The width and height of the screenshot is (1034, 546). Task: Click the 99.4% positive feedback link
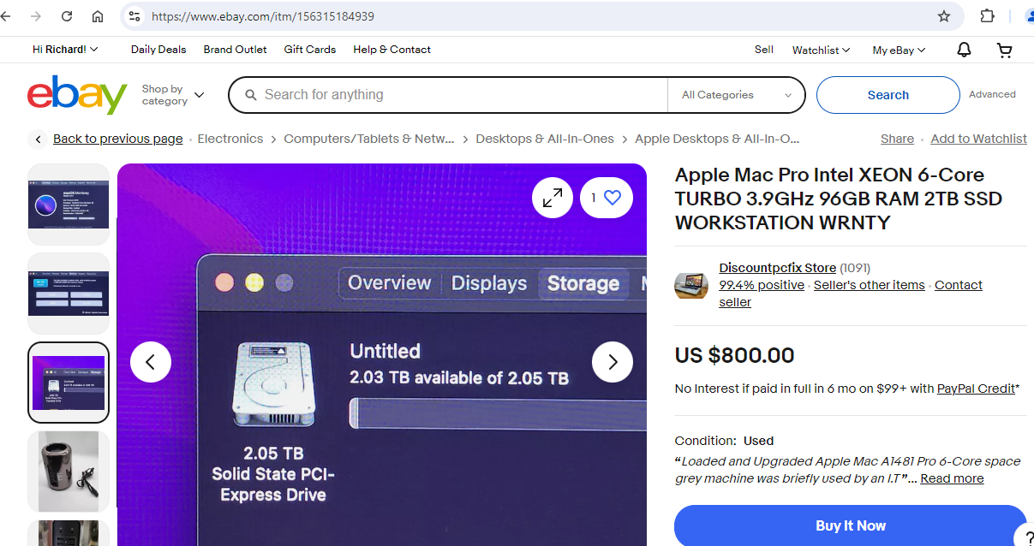[x=762, y=285]
